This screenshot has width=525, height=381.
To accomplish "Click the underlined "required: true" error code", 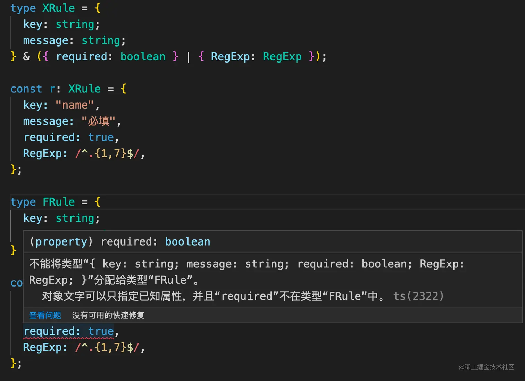I will tap(68, 331).
